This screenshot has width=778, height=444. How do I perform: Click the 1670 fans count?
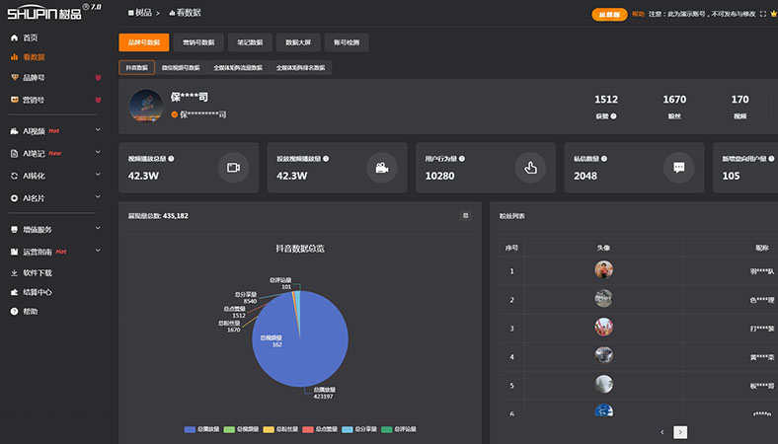coord(674,100)
